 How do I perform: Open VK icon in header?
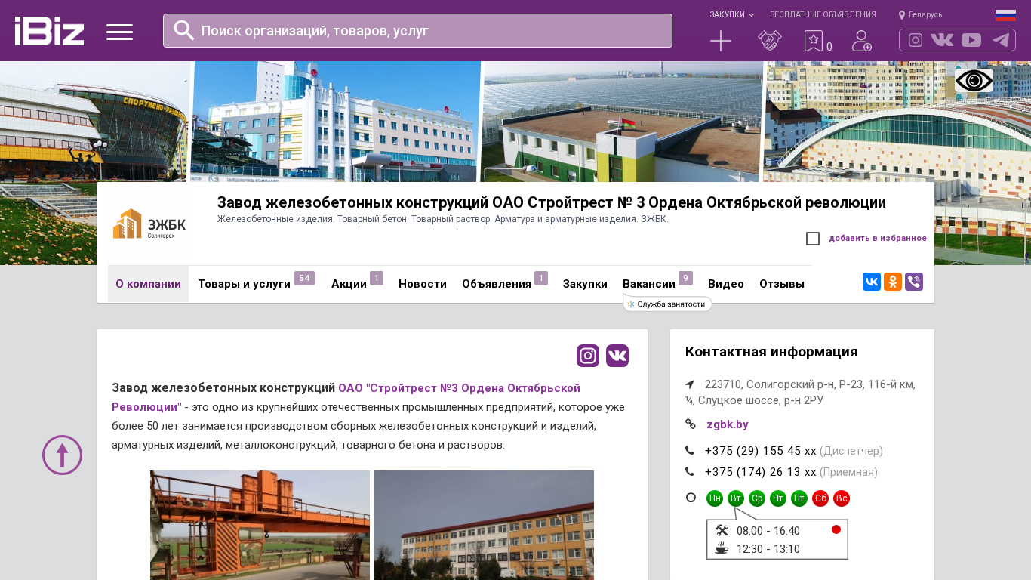tap(942, 40)
